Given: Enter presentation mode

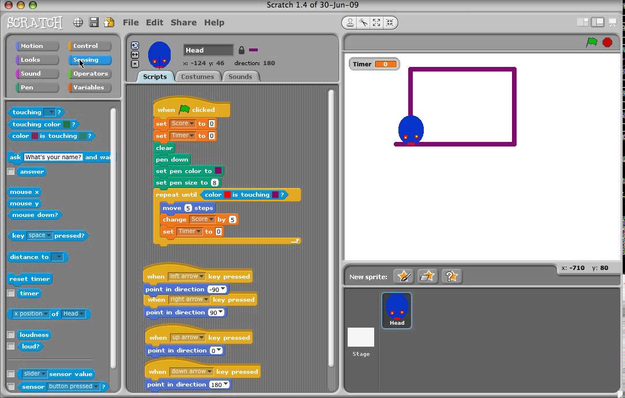Looking at the screenshot, I should pyautogui.click(x=613, y=22).
